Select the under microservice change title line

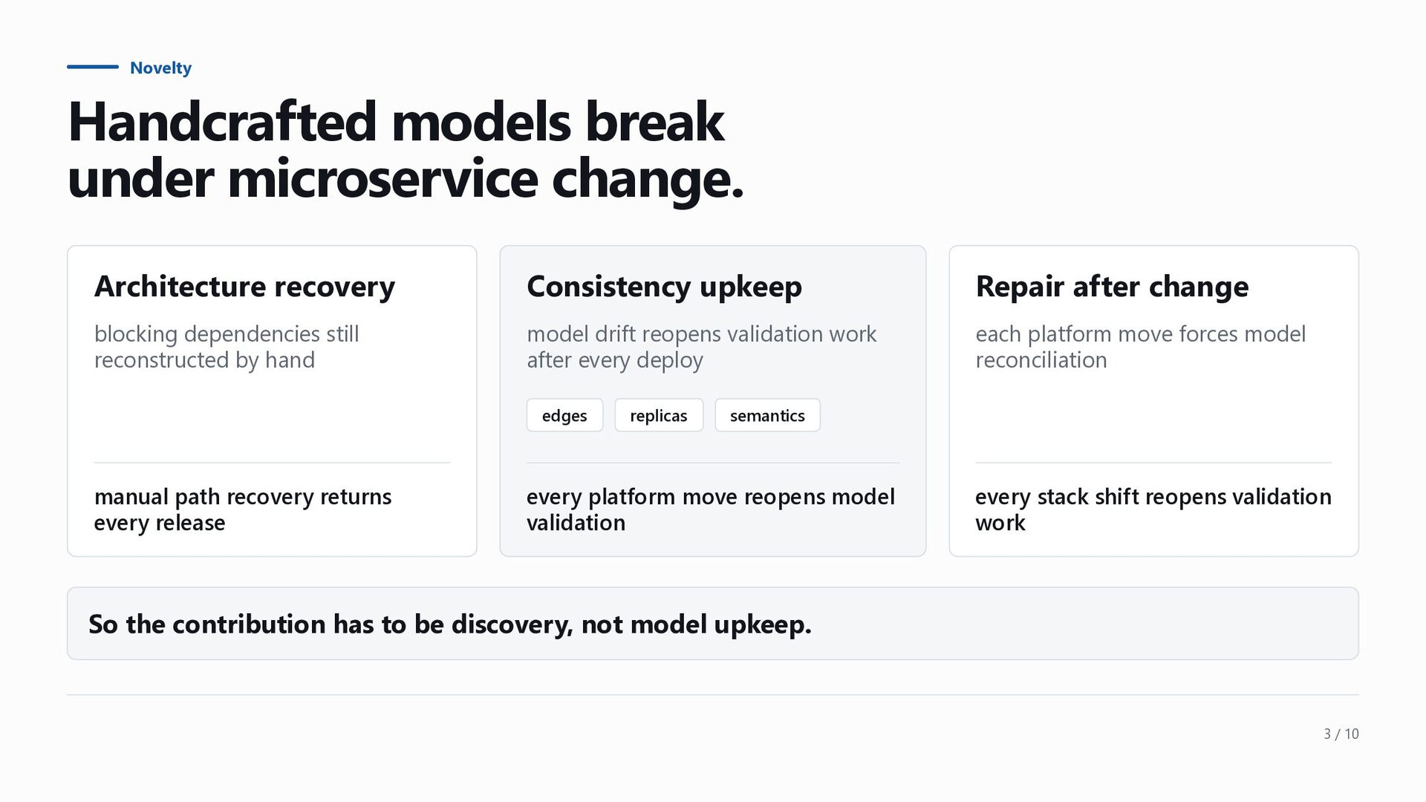(x=406, y=178)
